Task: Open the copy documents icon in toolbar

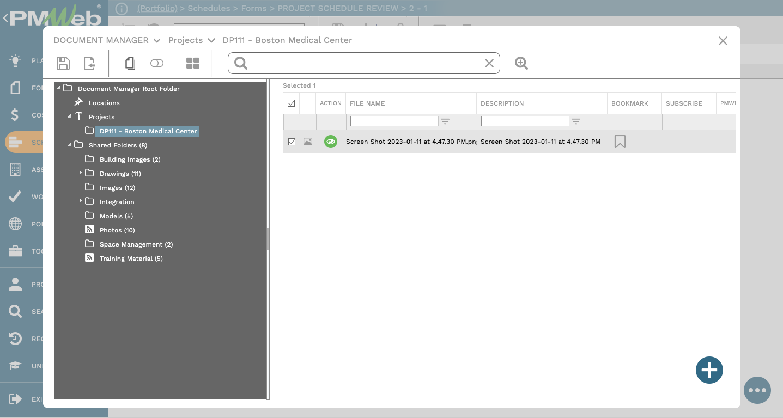Action: click(x=130, y=63)
